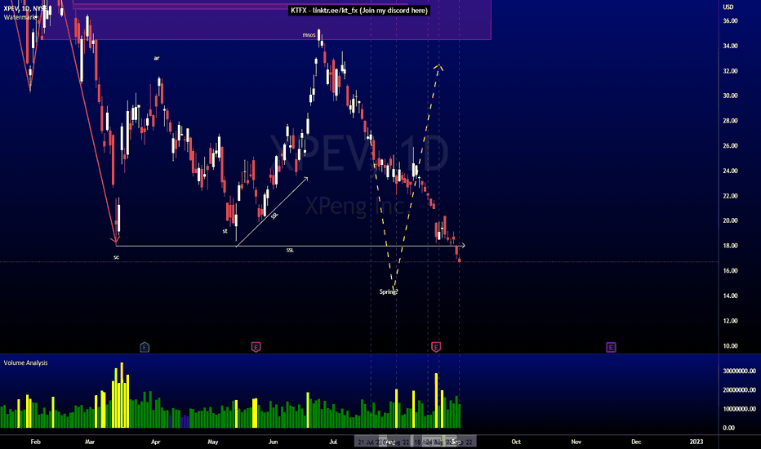Click the Oct date axis label
Screen dimensions: 761x449
516,442
